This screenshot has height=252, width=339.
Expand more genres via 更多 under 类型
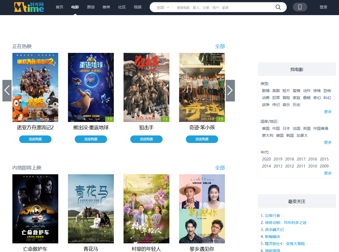coord(328,112)
